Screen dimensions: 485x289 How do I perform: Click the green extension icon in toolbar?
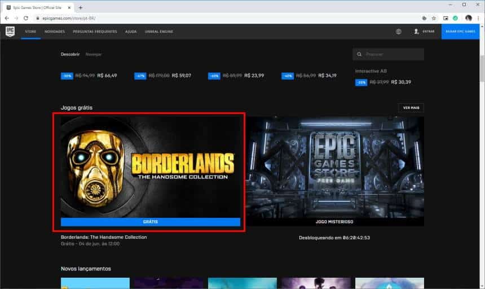point(455,18)
